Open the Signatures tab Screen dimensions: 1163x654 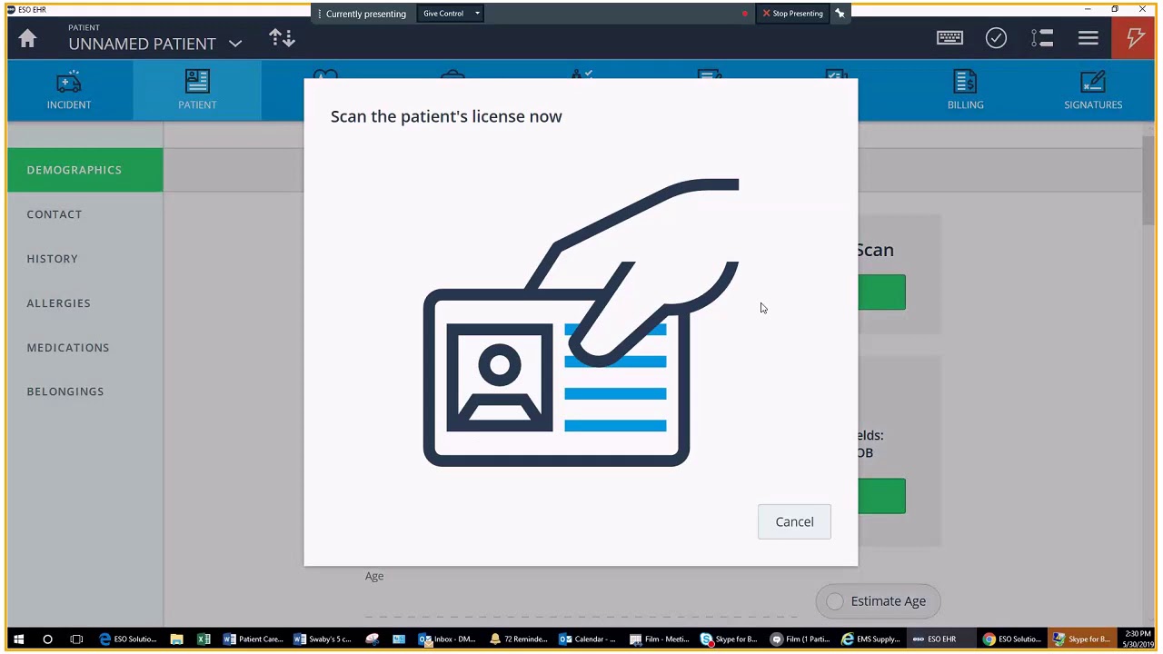(x=1093, y=91)
